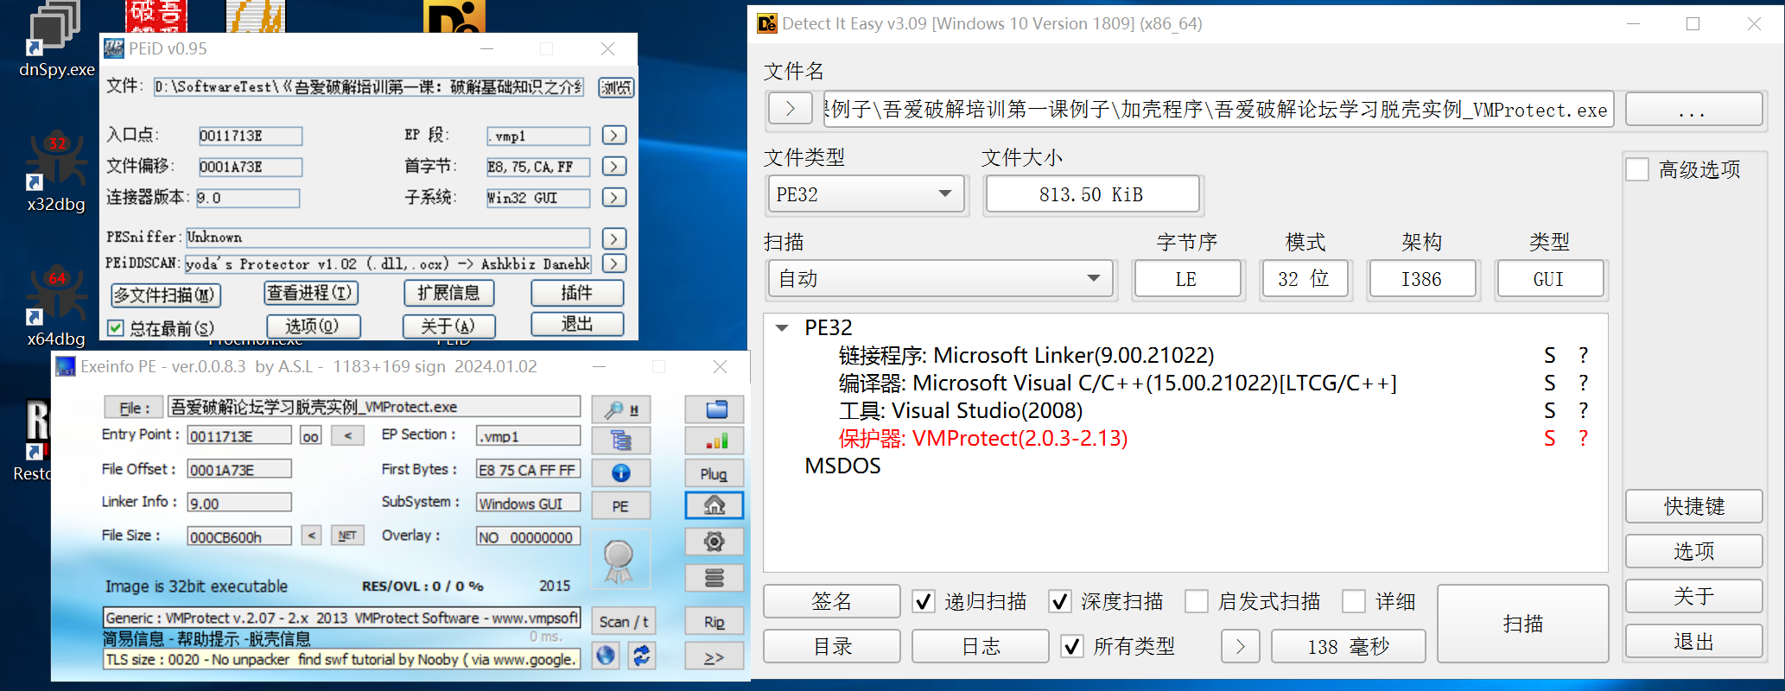Click the 多文件扫描(M) button in PEiD

click(x=166, y=295)
